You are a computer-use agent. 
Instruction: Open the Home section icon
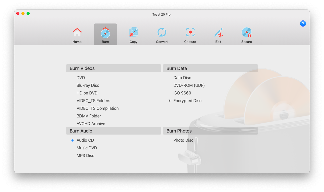(x=77, y=32)
